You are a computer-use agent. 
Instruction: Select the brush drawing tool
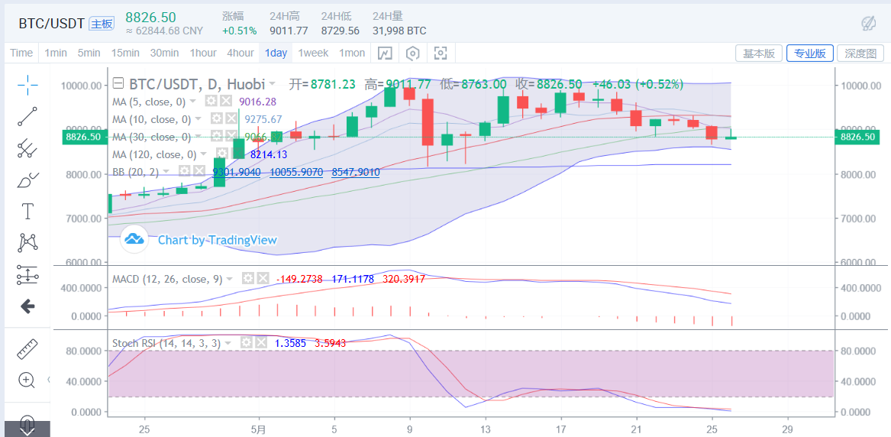[27, 180]
